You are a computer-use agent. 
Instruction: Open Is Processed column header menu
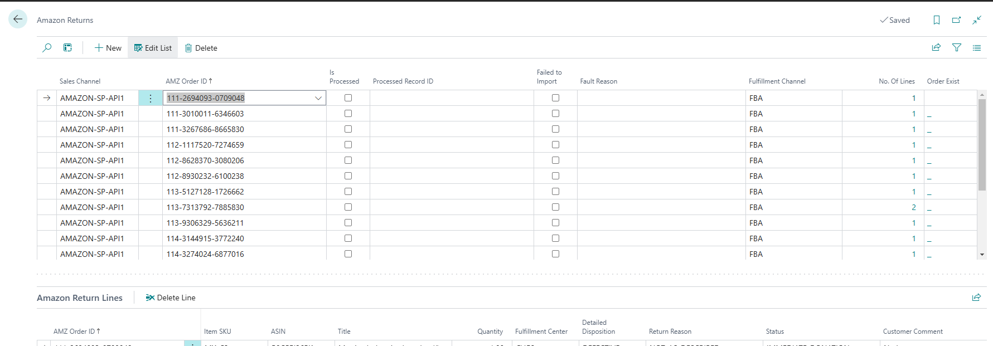tap(344, 77)
